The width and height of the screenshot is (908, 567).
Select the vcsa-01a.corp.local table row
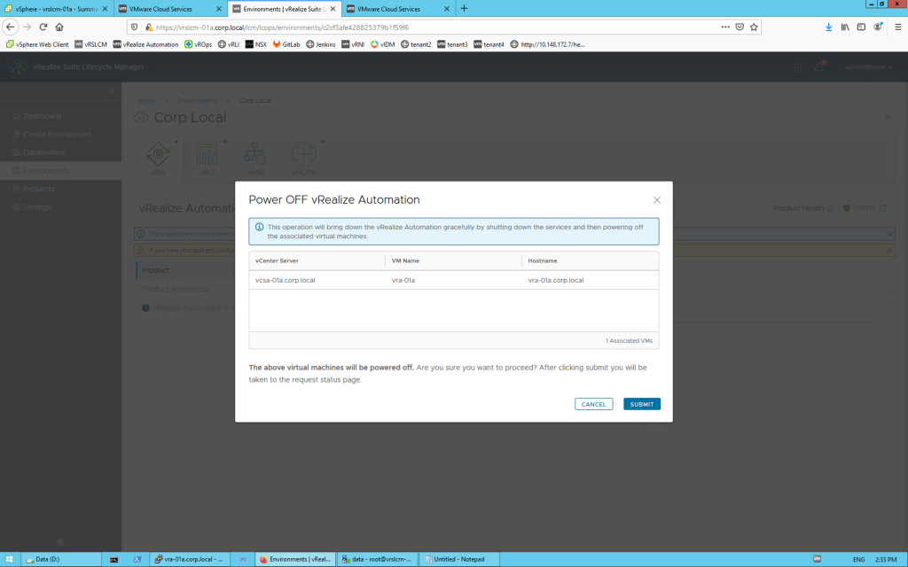pyautogui.click(x=453, y=280)
